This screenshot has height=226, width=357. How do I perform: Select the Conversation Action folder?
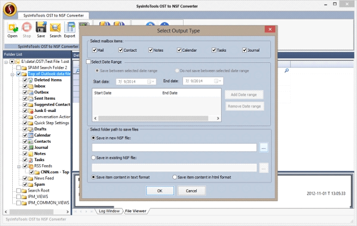coord(52,117)
